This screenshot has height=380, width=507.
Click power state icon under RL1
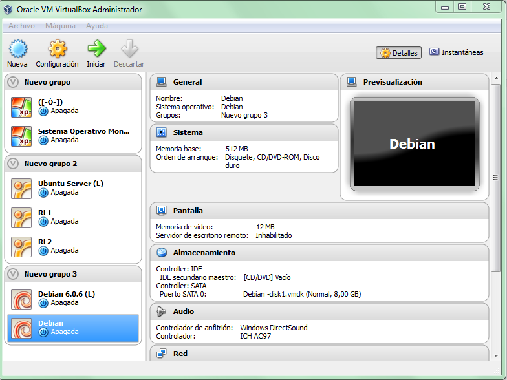point(43,222)
